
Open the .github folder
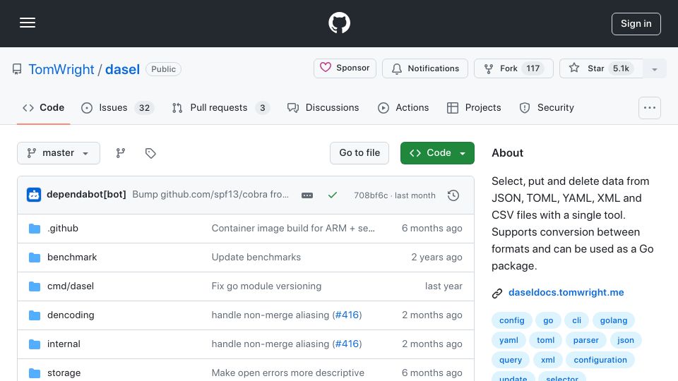63,228
